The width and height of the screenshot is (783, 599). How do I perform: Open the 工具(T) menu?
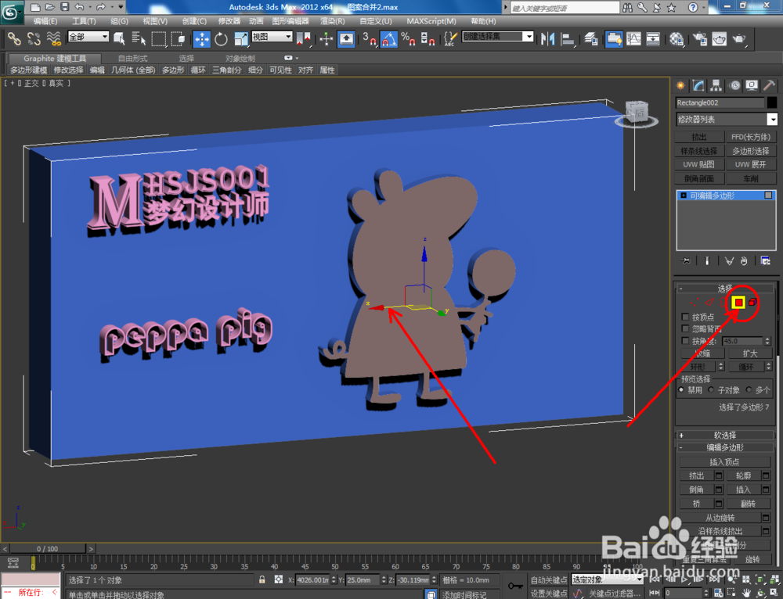pyautogui.click(x=84, y=21)
